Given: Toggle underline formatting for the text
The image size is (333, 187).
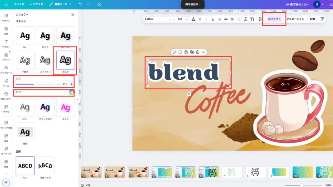Looking at the screenshot, I should coord(213,19).
